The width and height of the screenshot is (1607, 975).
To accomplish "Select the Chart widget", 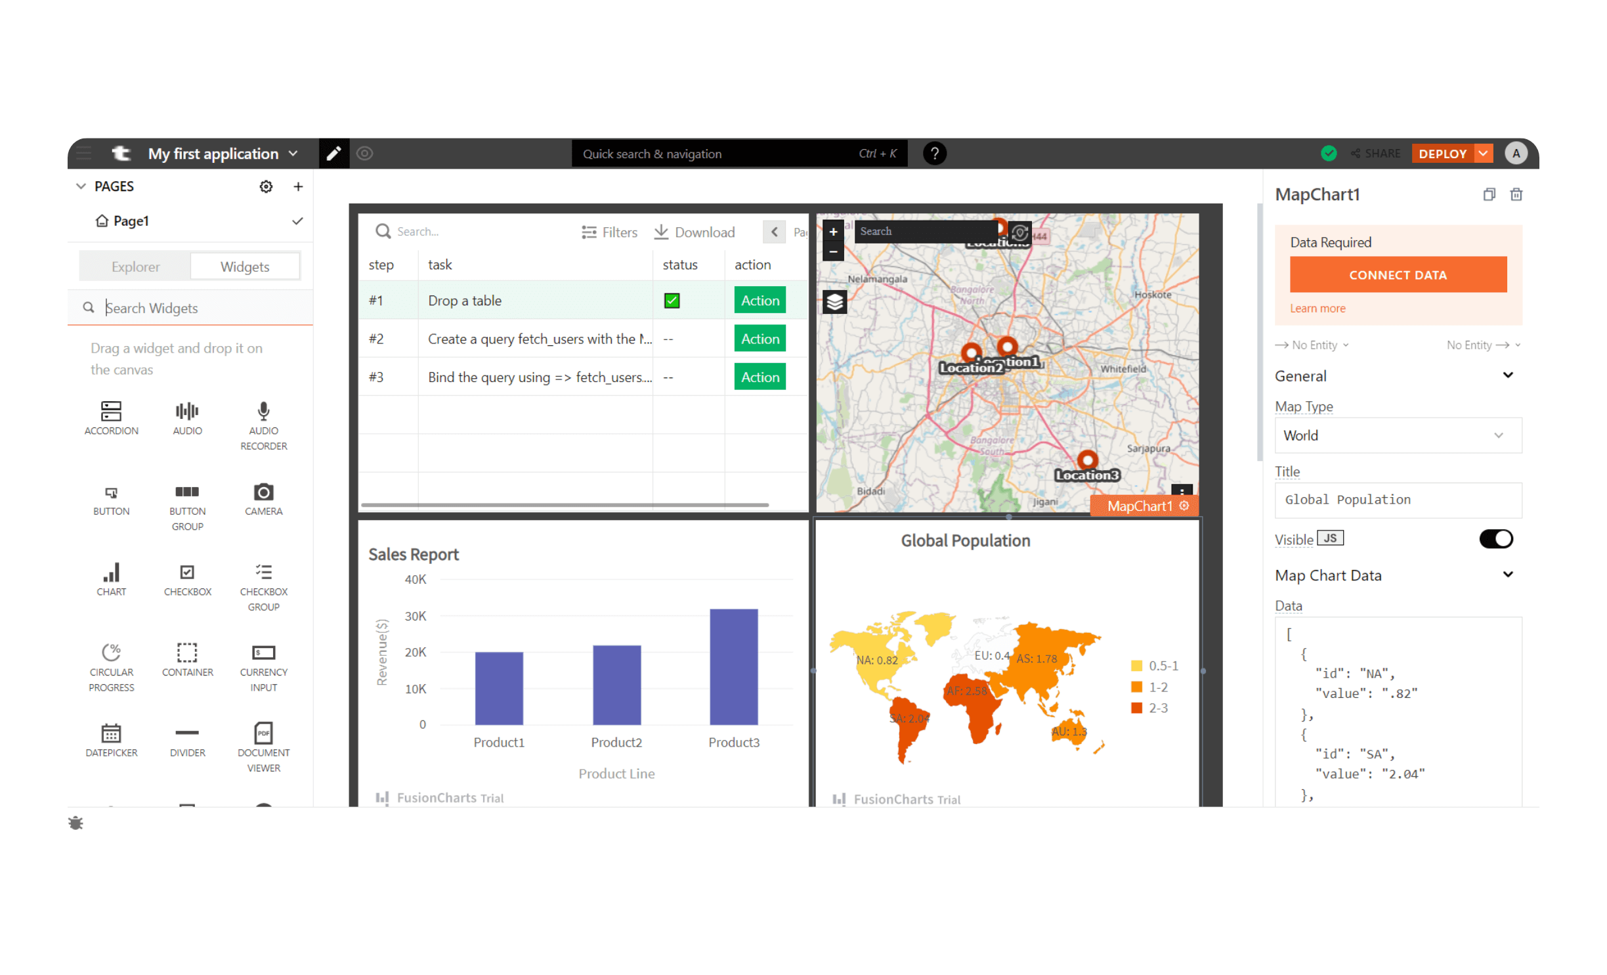I will tap(112, 580).
